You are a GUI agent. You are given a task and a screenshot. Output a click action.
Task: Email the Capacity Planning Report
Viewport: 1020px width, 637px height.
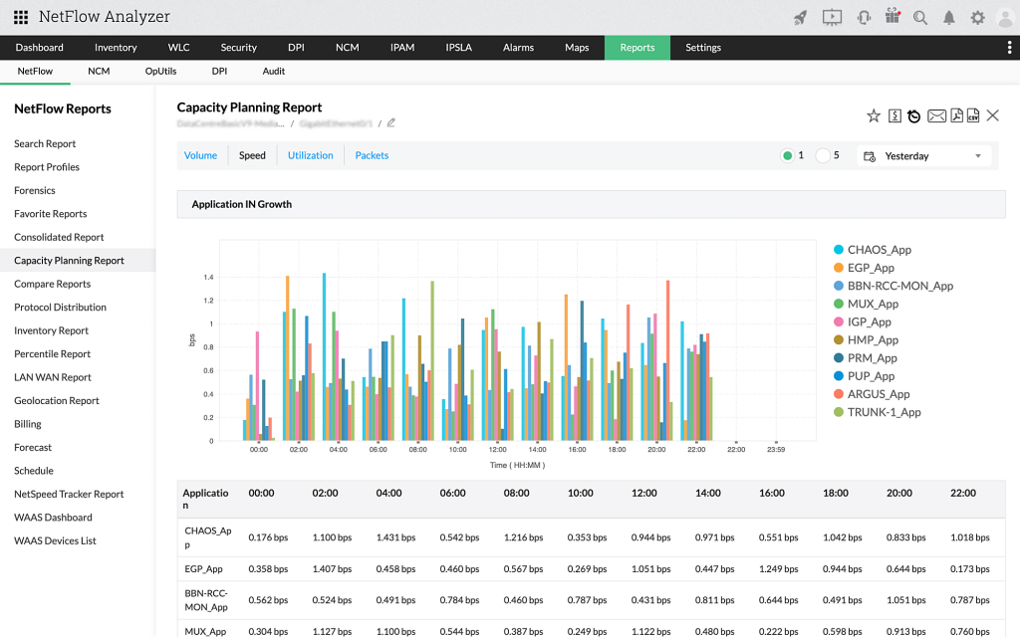(936, 115)
